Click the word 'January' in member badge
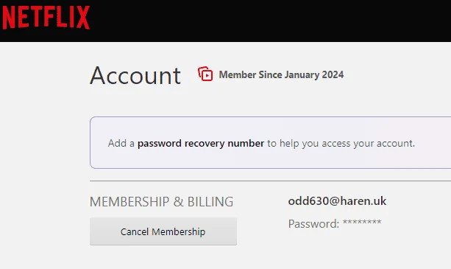The width and height of the screenshot is (451, 269). [302, 75]
